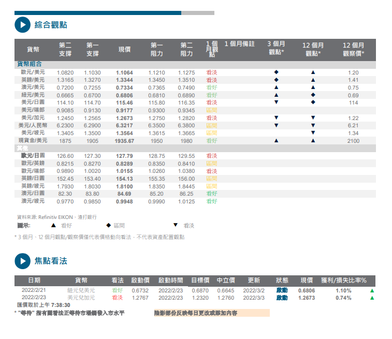Click the 看淡 view for 美元兌加元
The width and height of the screenshot is (392, 339).
pyautogui.click(x=118, y=298)
